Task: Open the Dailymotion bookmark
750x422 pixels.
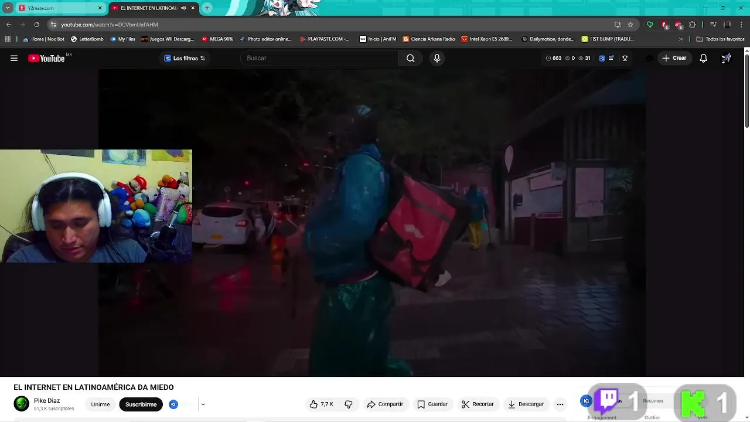Action: tap(547, 39)
